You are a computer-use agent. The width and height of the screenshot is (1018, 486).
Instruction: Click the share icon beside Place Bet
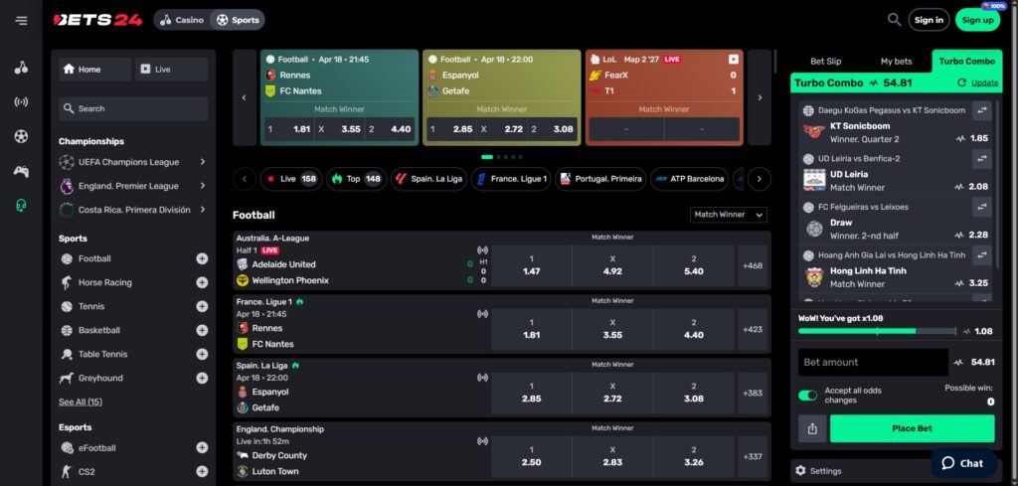point(812,428)
